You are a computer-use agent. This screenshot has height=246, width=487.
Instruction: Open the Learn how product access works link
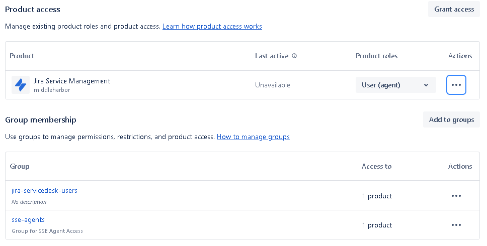click(212, 26)
